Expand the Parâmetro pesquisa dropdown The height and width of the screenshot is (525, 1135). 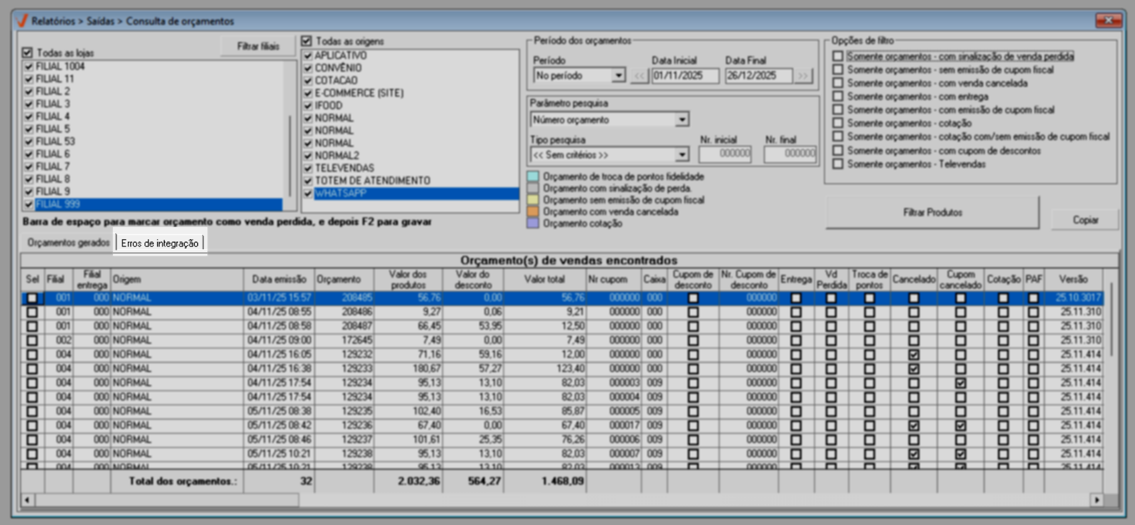coord(681,120)
